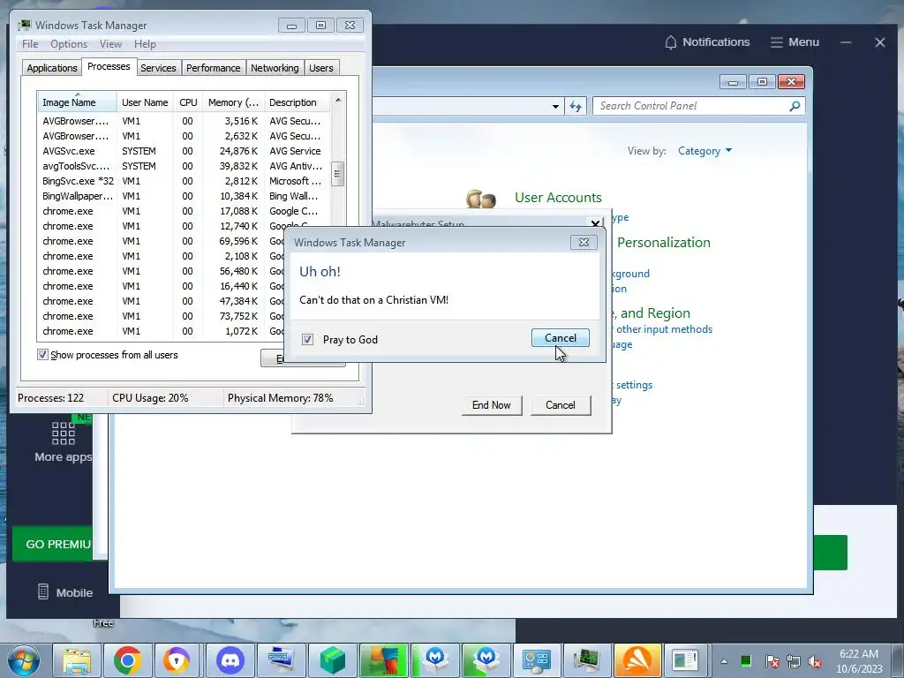
Task: Open Task Manager Options menu
Action: (69, 44)
